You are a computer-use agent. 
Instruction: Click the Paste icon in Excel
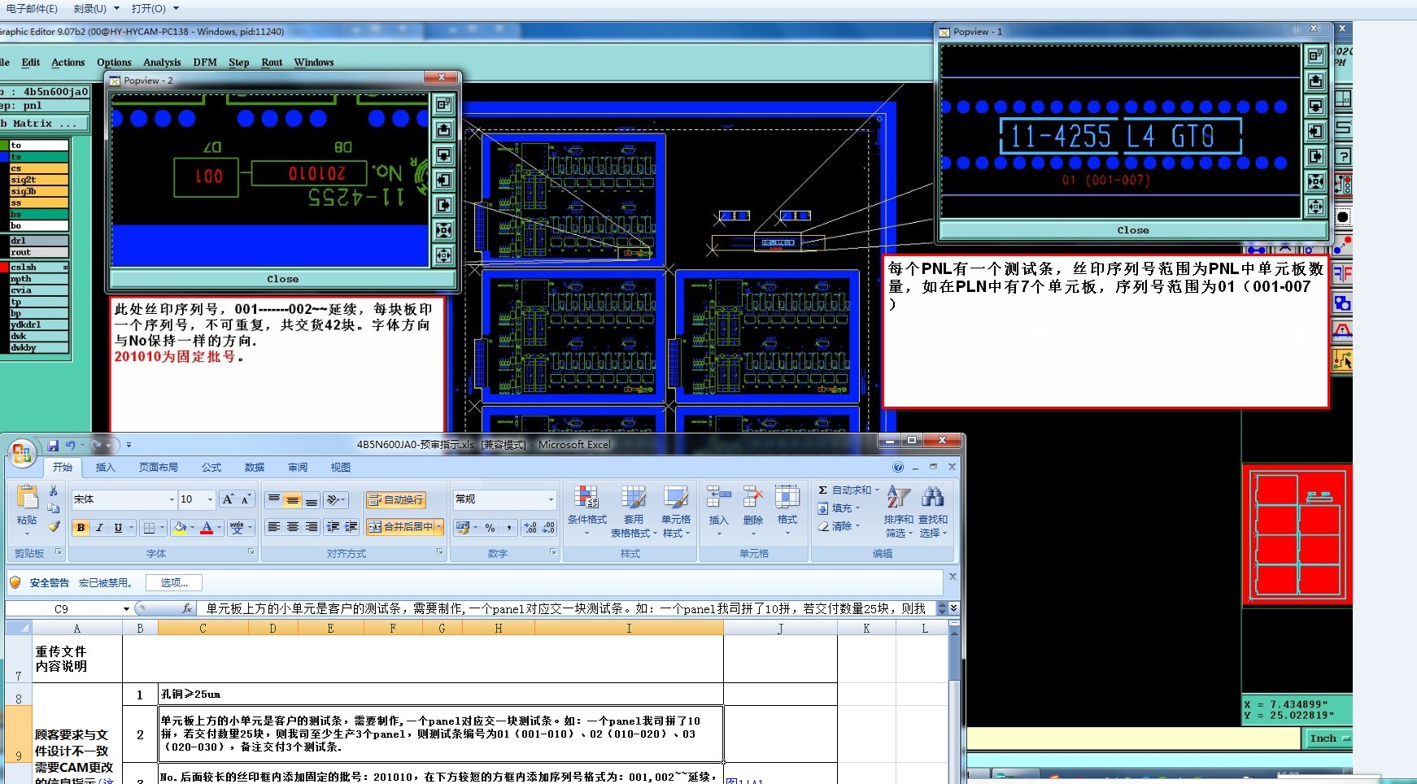(27, 497)
